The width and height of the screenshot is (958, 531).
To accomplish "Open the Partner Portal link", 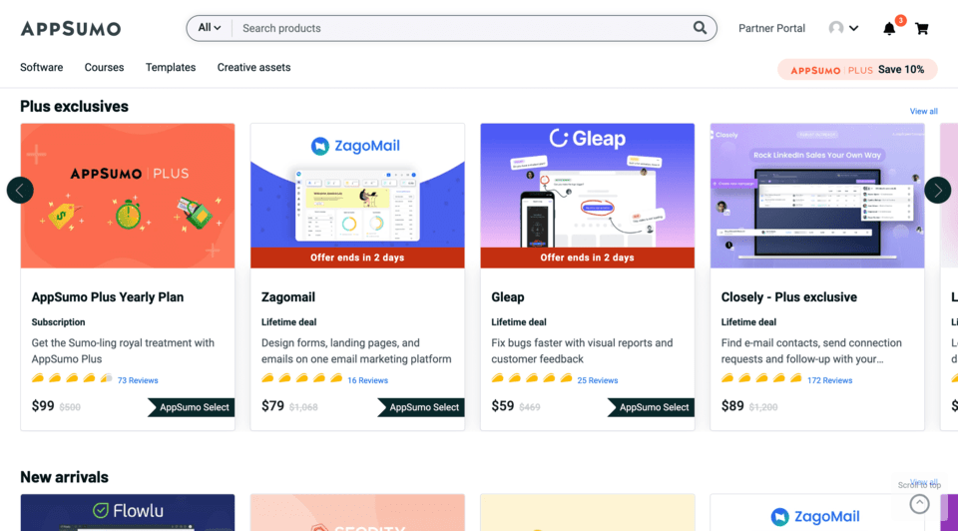I will pyautogui.click(x=771, y=28).
